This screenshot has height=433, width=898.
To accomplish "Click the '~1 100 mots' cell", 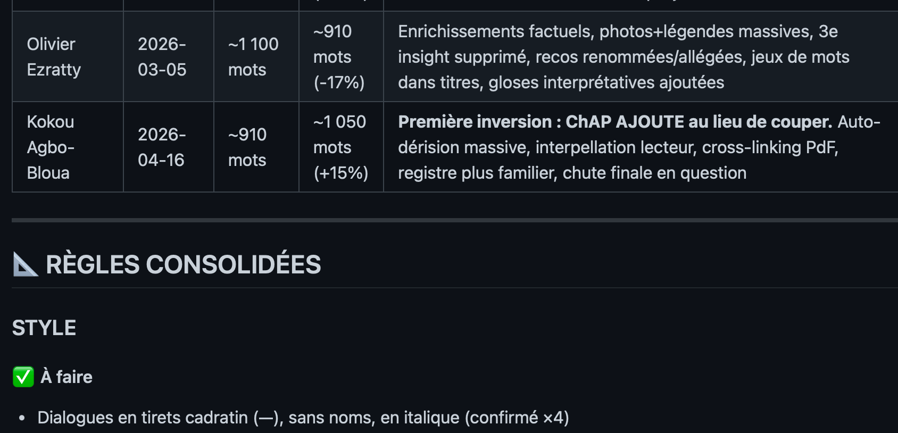I will pyautogui.click(x=256, y=57).
